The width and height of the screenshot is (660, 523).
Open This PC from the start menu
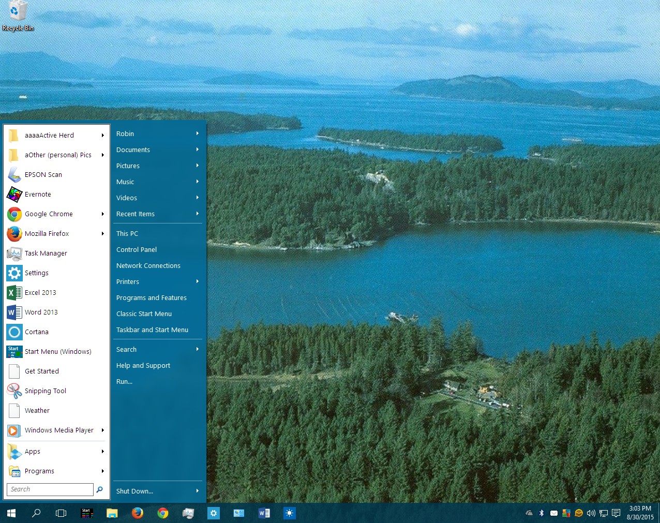pos(158,233)
